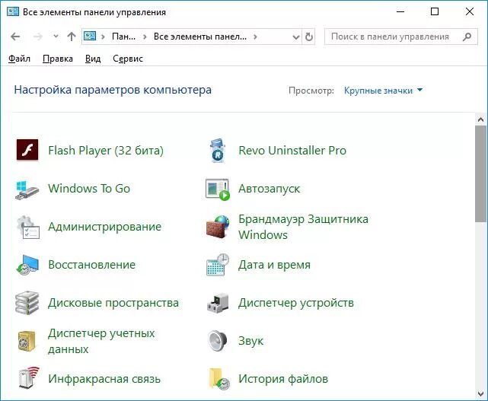Open the Flash Player (32 бита) link
The height and width of the screenshot is (401, 488).
click(106, 151)
